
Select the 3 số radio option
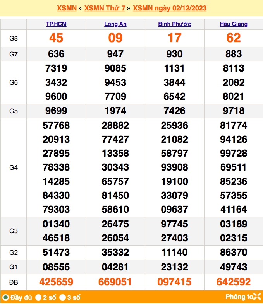[62, 297]
